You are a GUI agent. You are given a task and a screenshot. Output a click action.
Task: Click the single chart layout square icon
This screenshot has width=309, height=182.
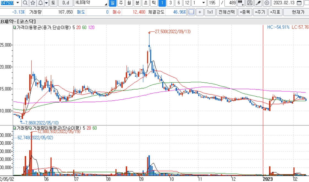pyautogui.click(x=191, y=12)
